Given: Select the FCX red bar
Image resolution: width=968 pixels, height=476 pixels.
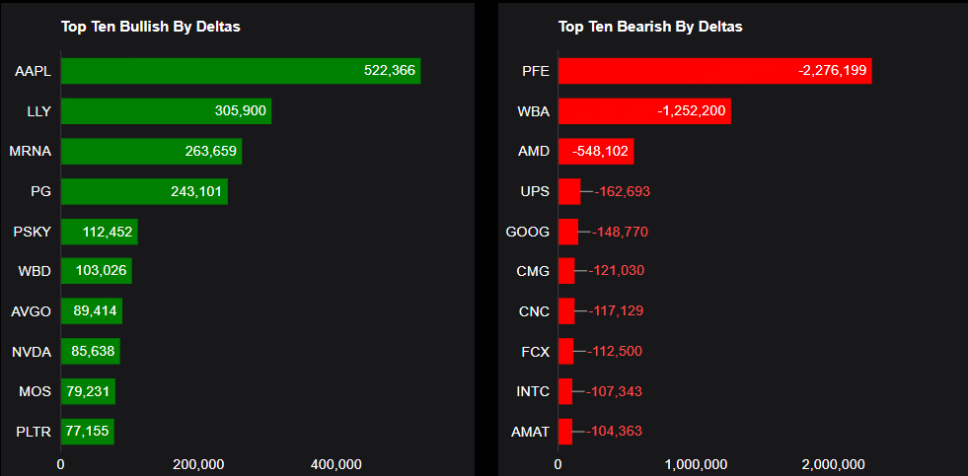Looking at the screenshot, I should click(566, 352).
